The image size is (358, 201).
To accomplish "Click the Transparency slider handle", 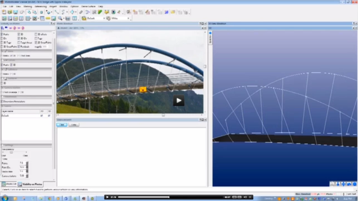I will pyautogui.click(x=11, y=152).
